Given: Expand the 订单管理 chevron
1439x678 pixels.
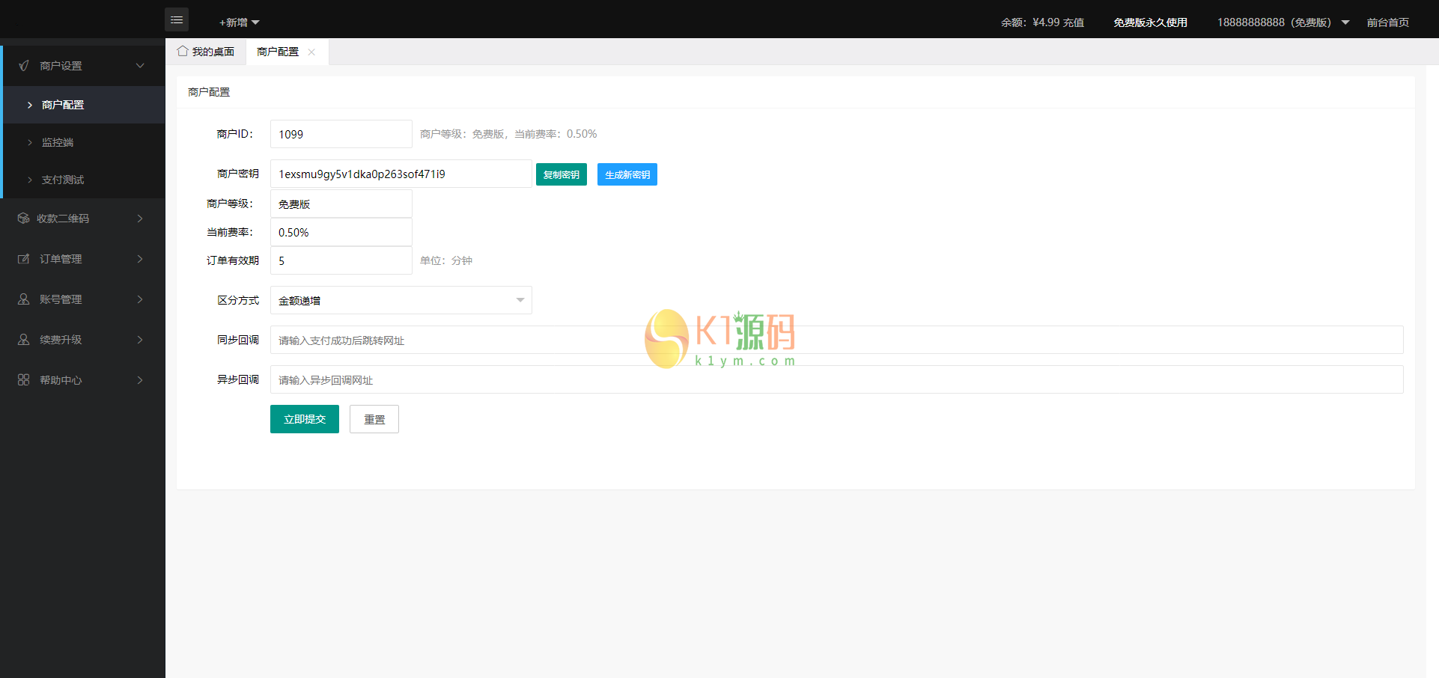Looking at the screenshot, I should point(139,258).
